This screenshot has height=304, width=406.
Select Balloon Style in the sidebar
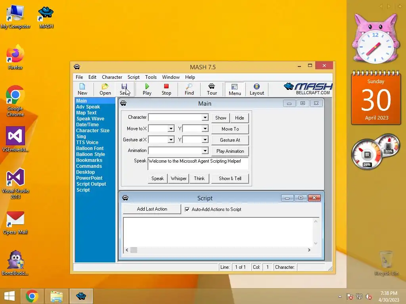pyautogui.click(x=91, y=154)
